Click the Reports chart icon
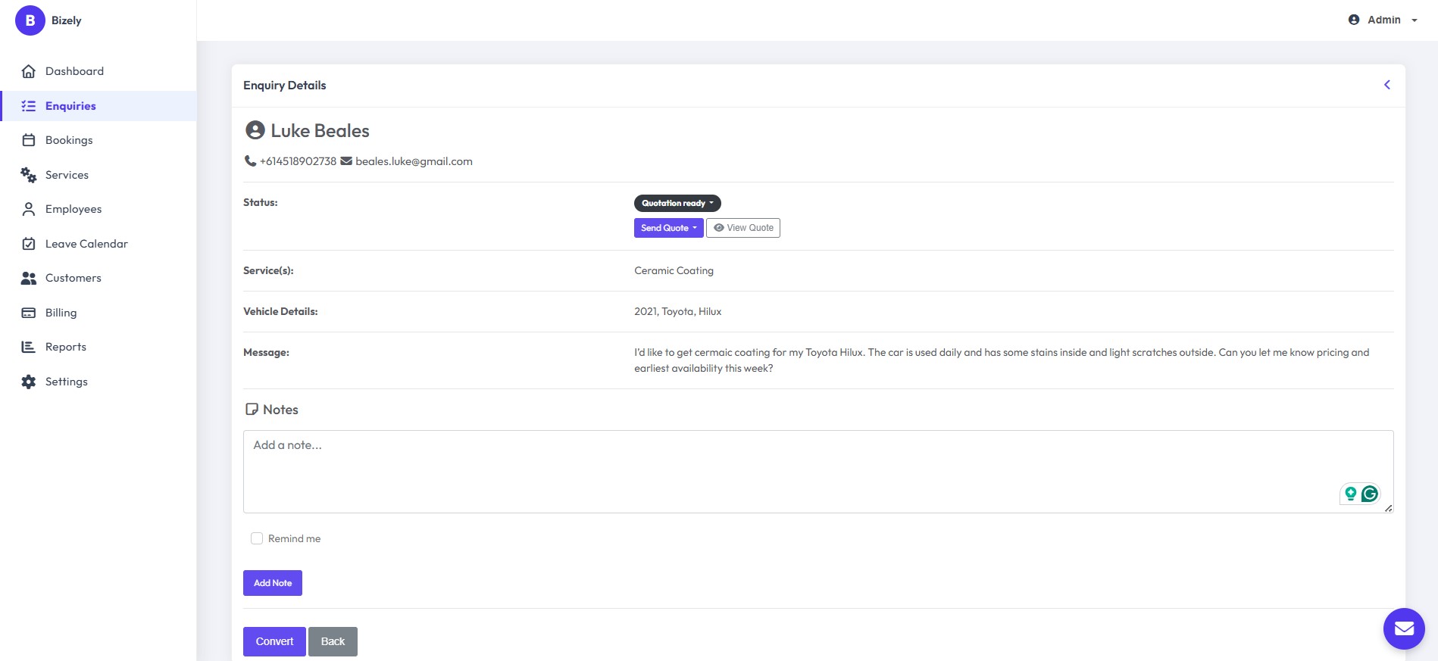 coord(29,347)
